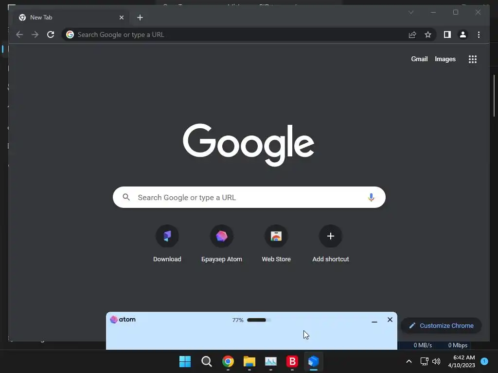Image resolution: width=498 pixels, height=373 pixels.
Task: Open the performance monitor taskbar icon
Action: click(271, 361)
